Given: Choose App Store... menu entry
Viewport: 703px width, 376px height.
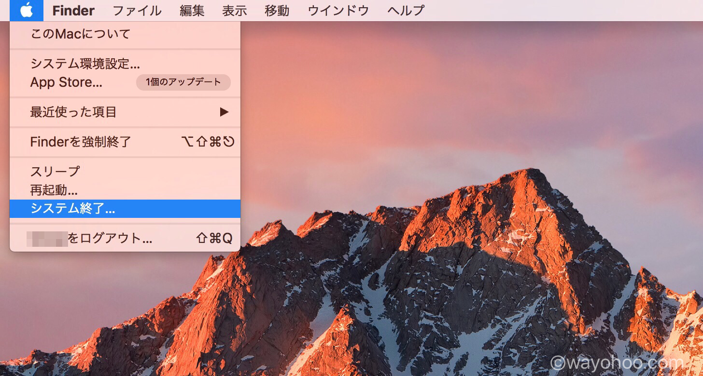Looking at the screenshot, I should point(125,82).
